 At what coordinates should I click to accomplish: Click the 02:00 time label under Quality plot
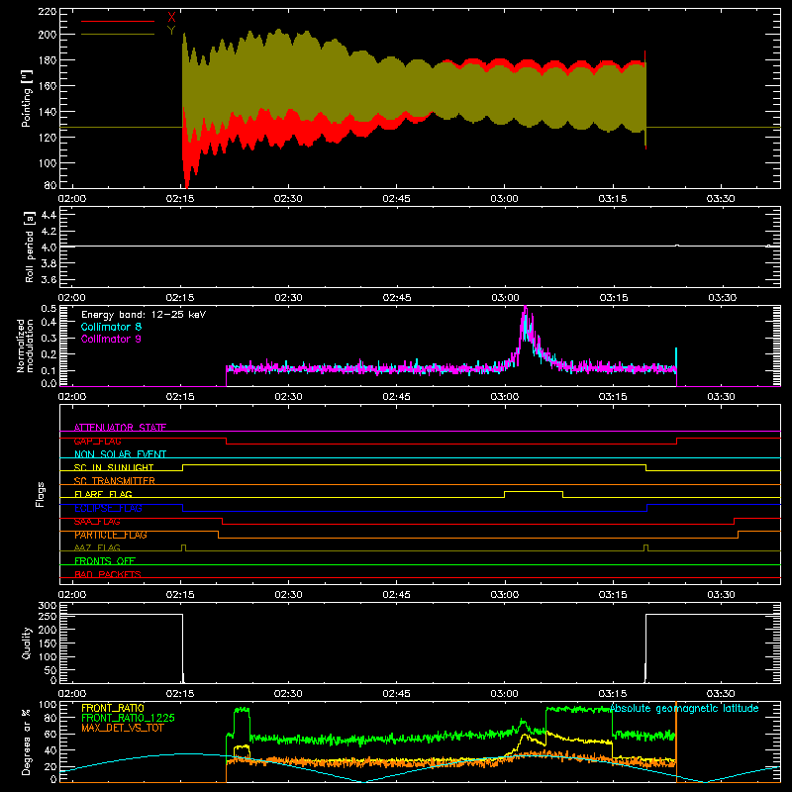click(x=71, y=694)
